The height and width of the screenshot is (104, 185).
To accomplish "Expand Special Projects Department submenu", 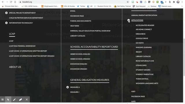I will 6,13.
